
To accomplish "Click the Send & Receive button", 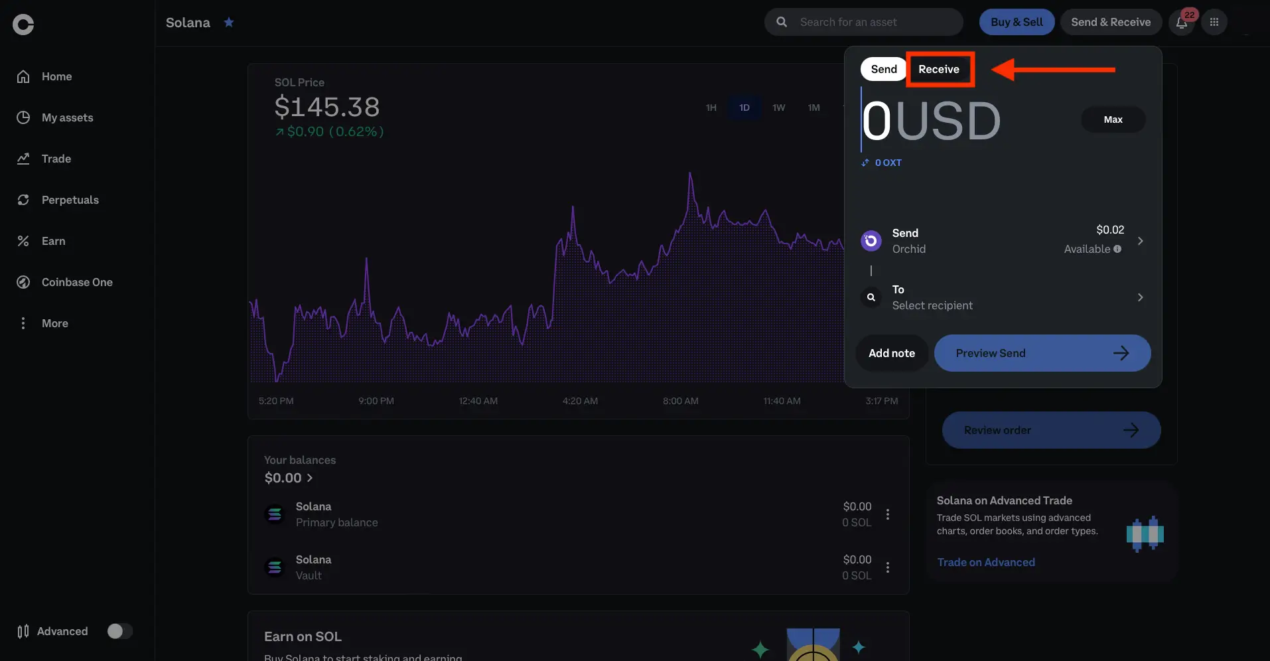I will [x=1111, y=22].
